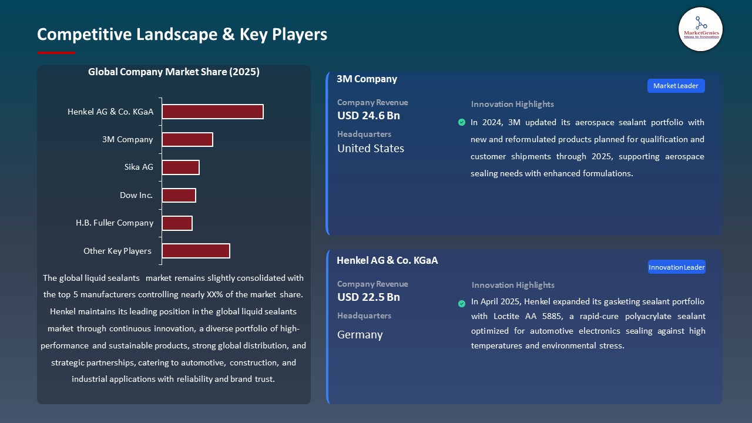Image resolution: width=752 pixels, height=423 pixels.
Task: Select the United States headquarters text
Action: pos(370,149)
